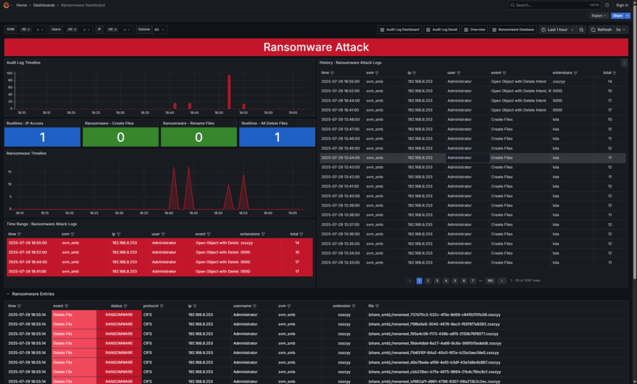This screenshot has height=384, width=637.
Task: Open the Share arrow dropdown
Action: point(628,16)
